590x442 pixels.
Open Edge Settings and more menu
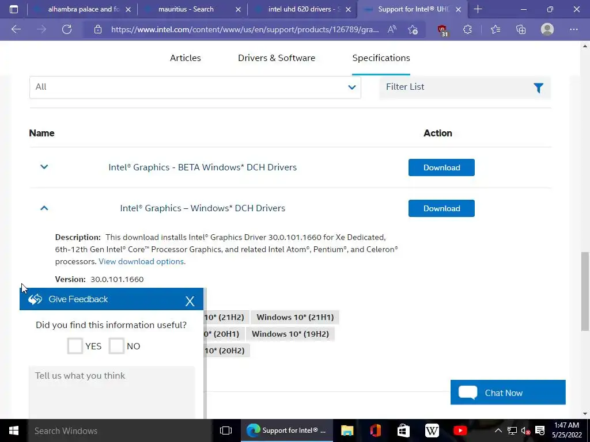[x=573, y=29]
